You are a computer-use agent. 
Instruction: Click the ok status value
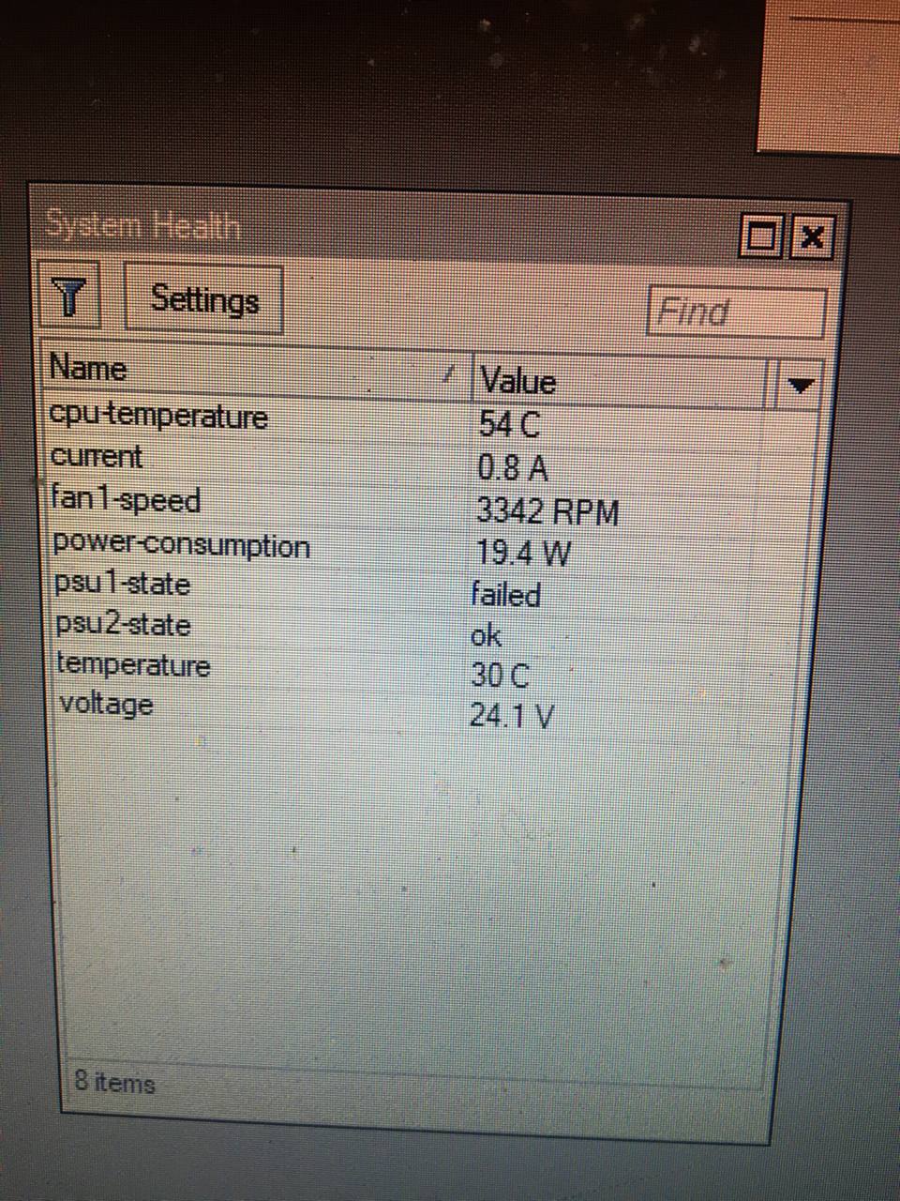tap(487, 636)
